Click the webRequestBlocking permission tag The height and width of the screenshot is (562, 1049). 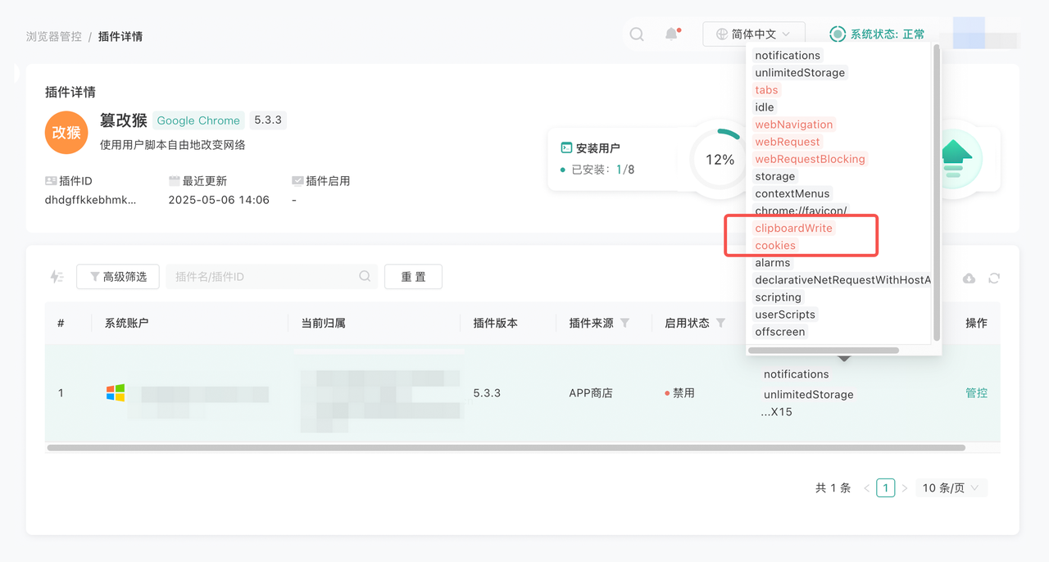point(810,159)
